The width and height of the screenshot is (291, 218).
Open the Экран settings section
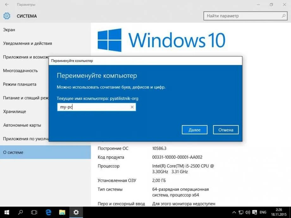click(46, 30)
